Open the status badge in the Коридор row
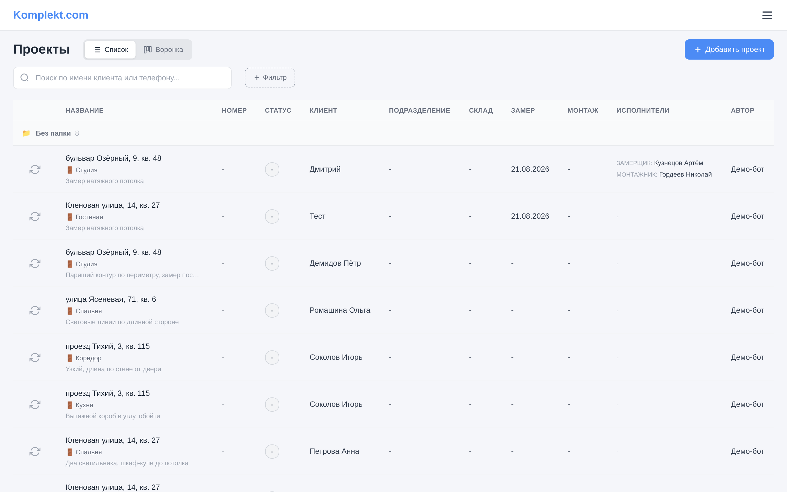Viewport: 787px width, 492px height. (272, 358)
